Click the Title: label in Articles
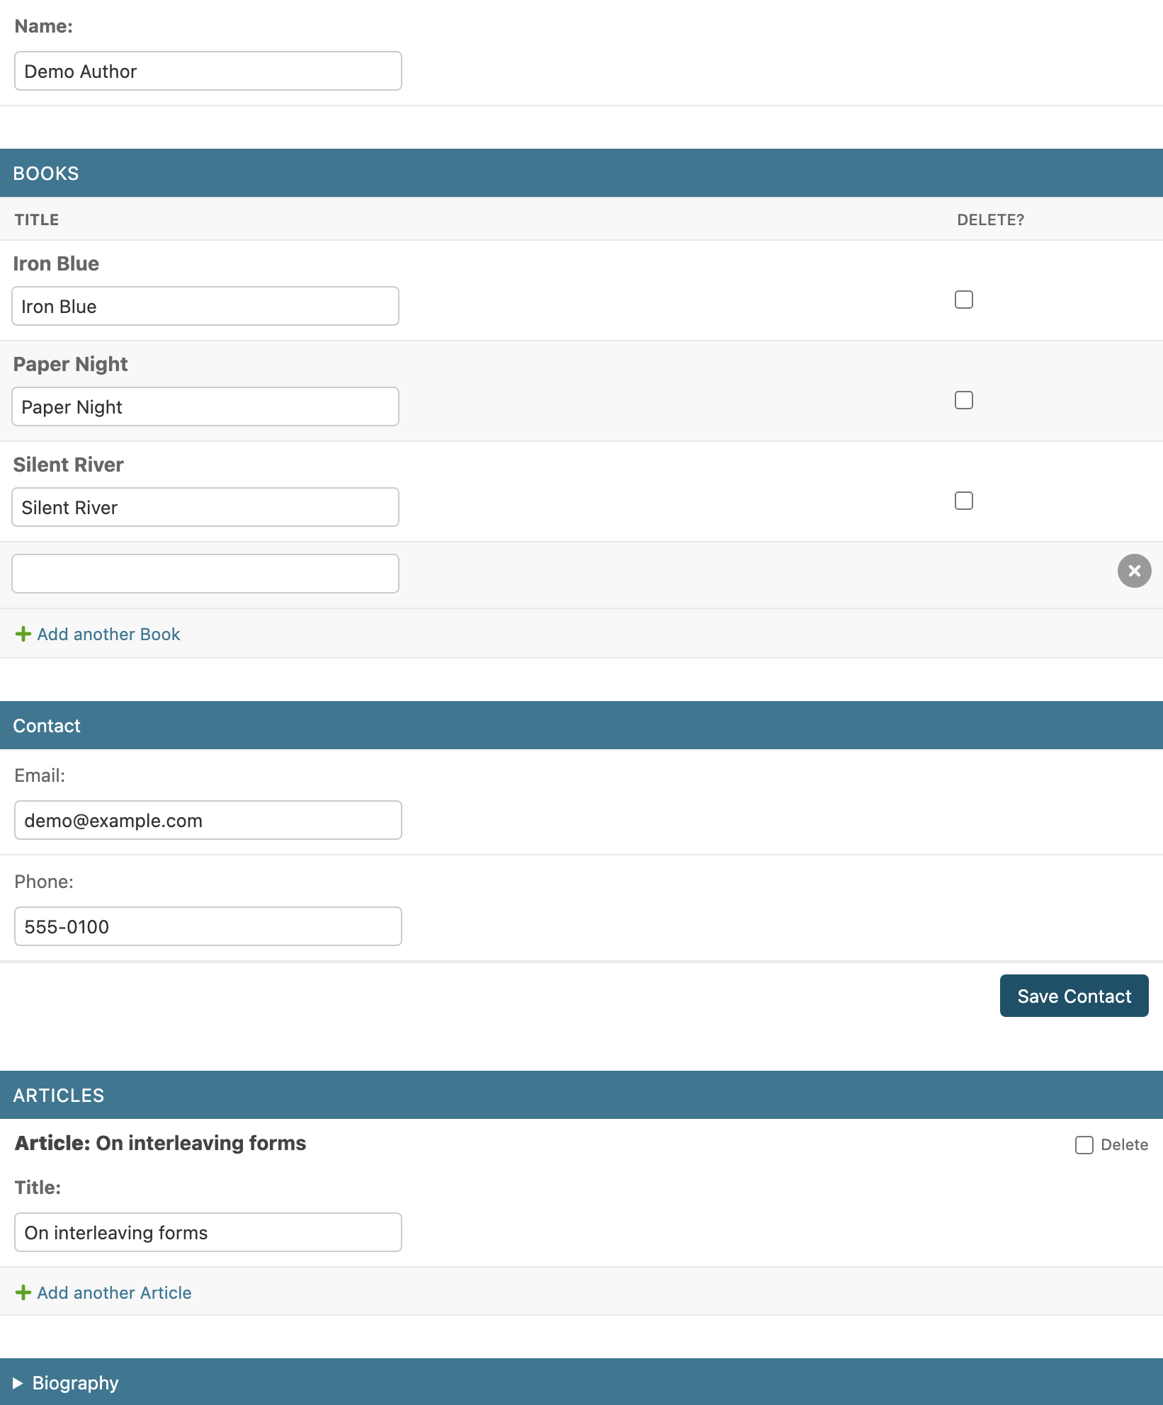This screenshot has height=1405, width=1163. coord(38,1188)
